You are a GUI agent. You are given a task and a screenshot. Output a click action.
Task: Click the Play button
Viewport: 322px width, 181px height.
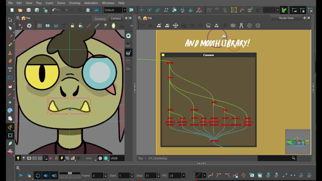pyautogui.click(x=21, y=175)
